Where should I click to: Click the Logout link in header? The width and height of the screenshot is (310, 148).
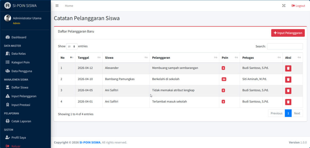(298, 6)
